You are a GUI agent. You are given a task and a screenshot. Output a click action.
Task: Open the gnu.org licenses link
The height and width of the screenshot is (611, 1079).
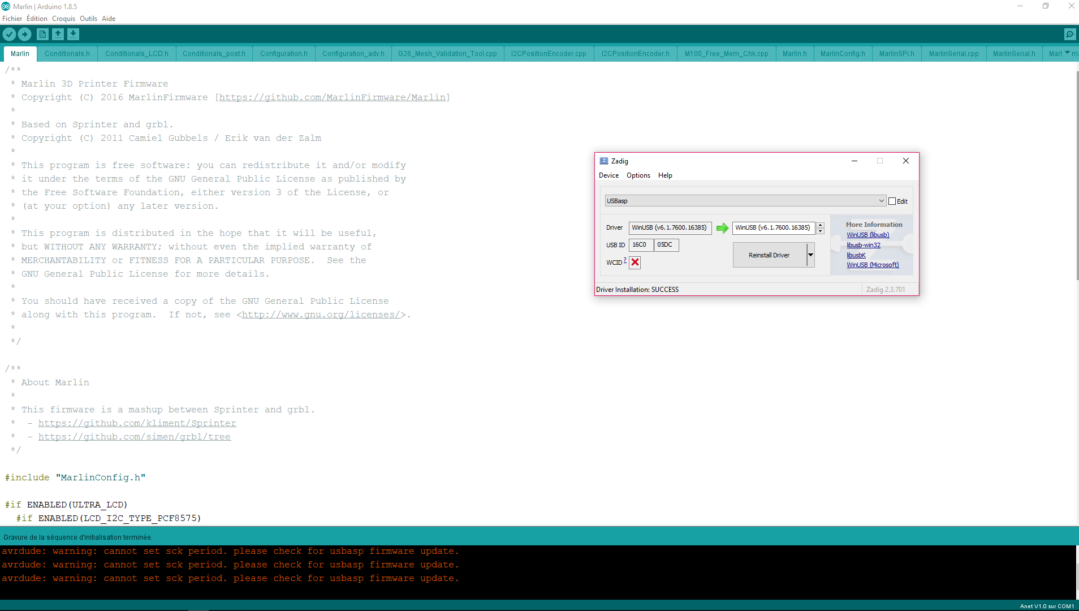(x=321, y=315)
